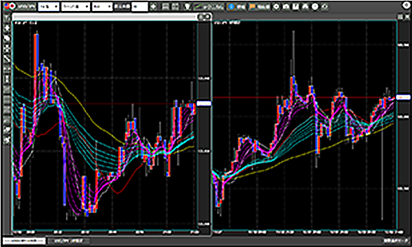Image resolution: width=412 pixels, height=247 pixels.
Task: Expand the second, wider white dropdown in the toolbar
Action: point(76,7)
